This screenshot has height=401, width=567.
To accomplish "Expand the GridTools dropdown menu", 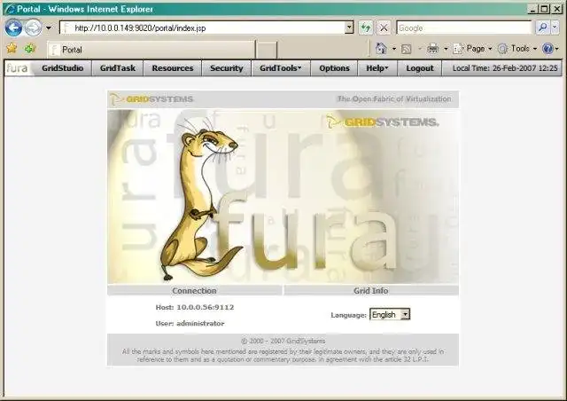I will coord(281,68).
